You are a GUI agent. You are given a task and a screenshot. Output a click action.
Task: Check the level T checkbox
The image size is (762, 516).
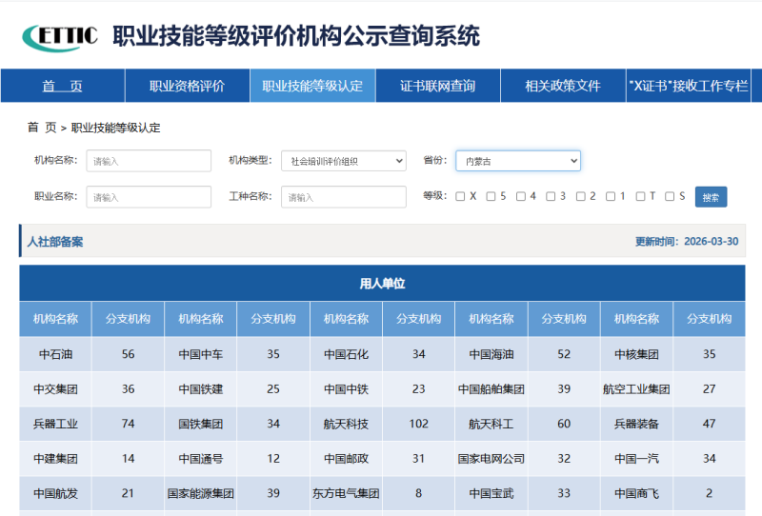click(640, 196)
